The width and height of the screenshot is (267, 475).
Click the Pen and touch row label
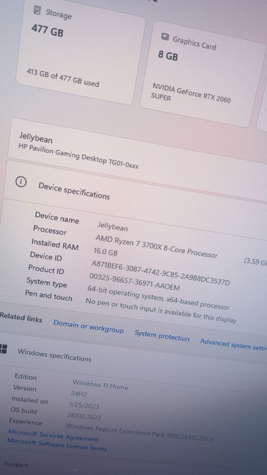coord(49,295)
